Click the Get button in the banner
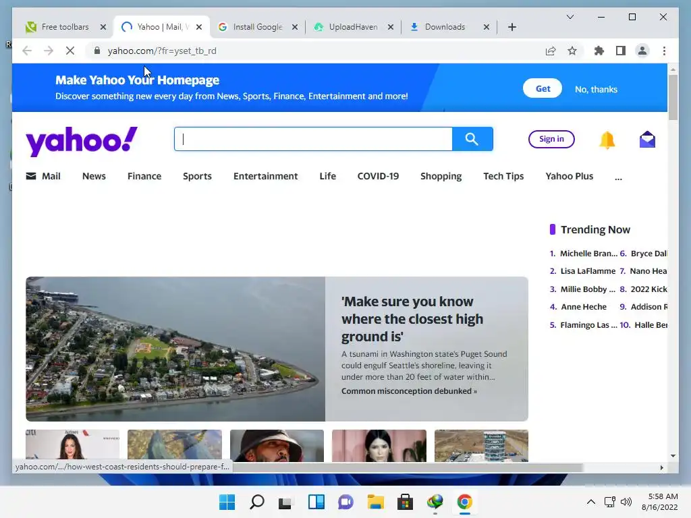 (543, 88)
